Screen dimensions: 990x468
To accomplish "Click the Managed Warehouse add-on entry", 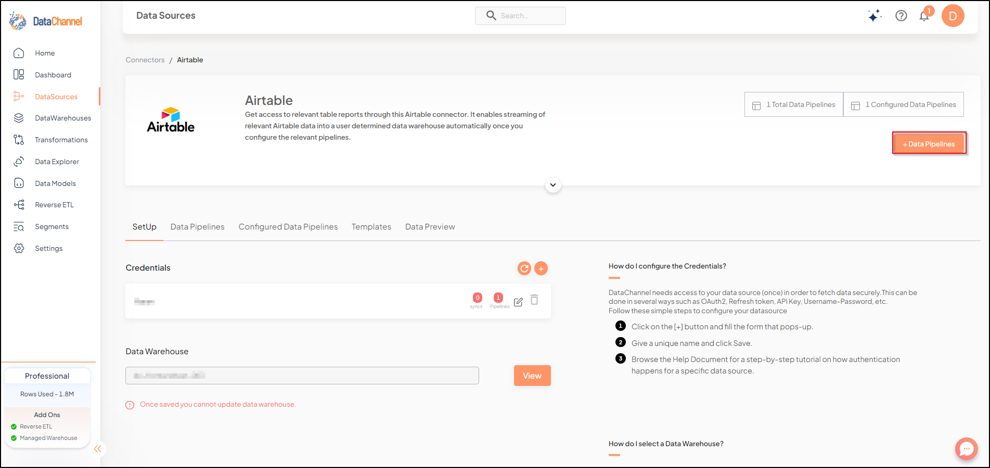I will click(44, 438).
